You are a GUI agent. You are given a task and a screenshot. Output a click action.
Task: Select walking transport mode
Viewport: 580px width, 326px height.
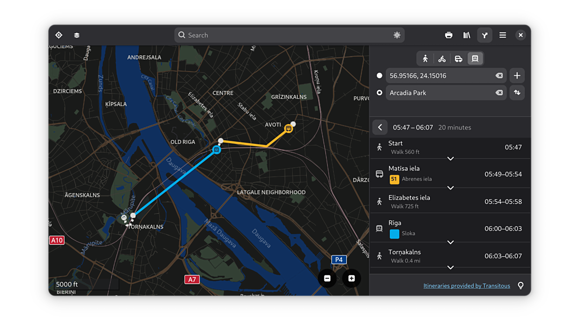425,59
